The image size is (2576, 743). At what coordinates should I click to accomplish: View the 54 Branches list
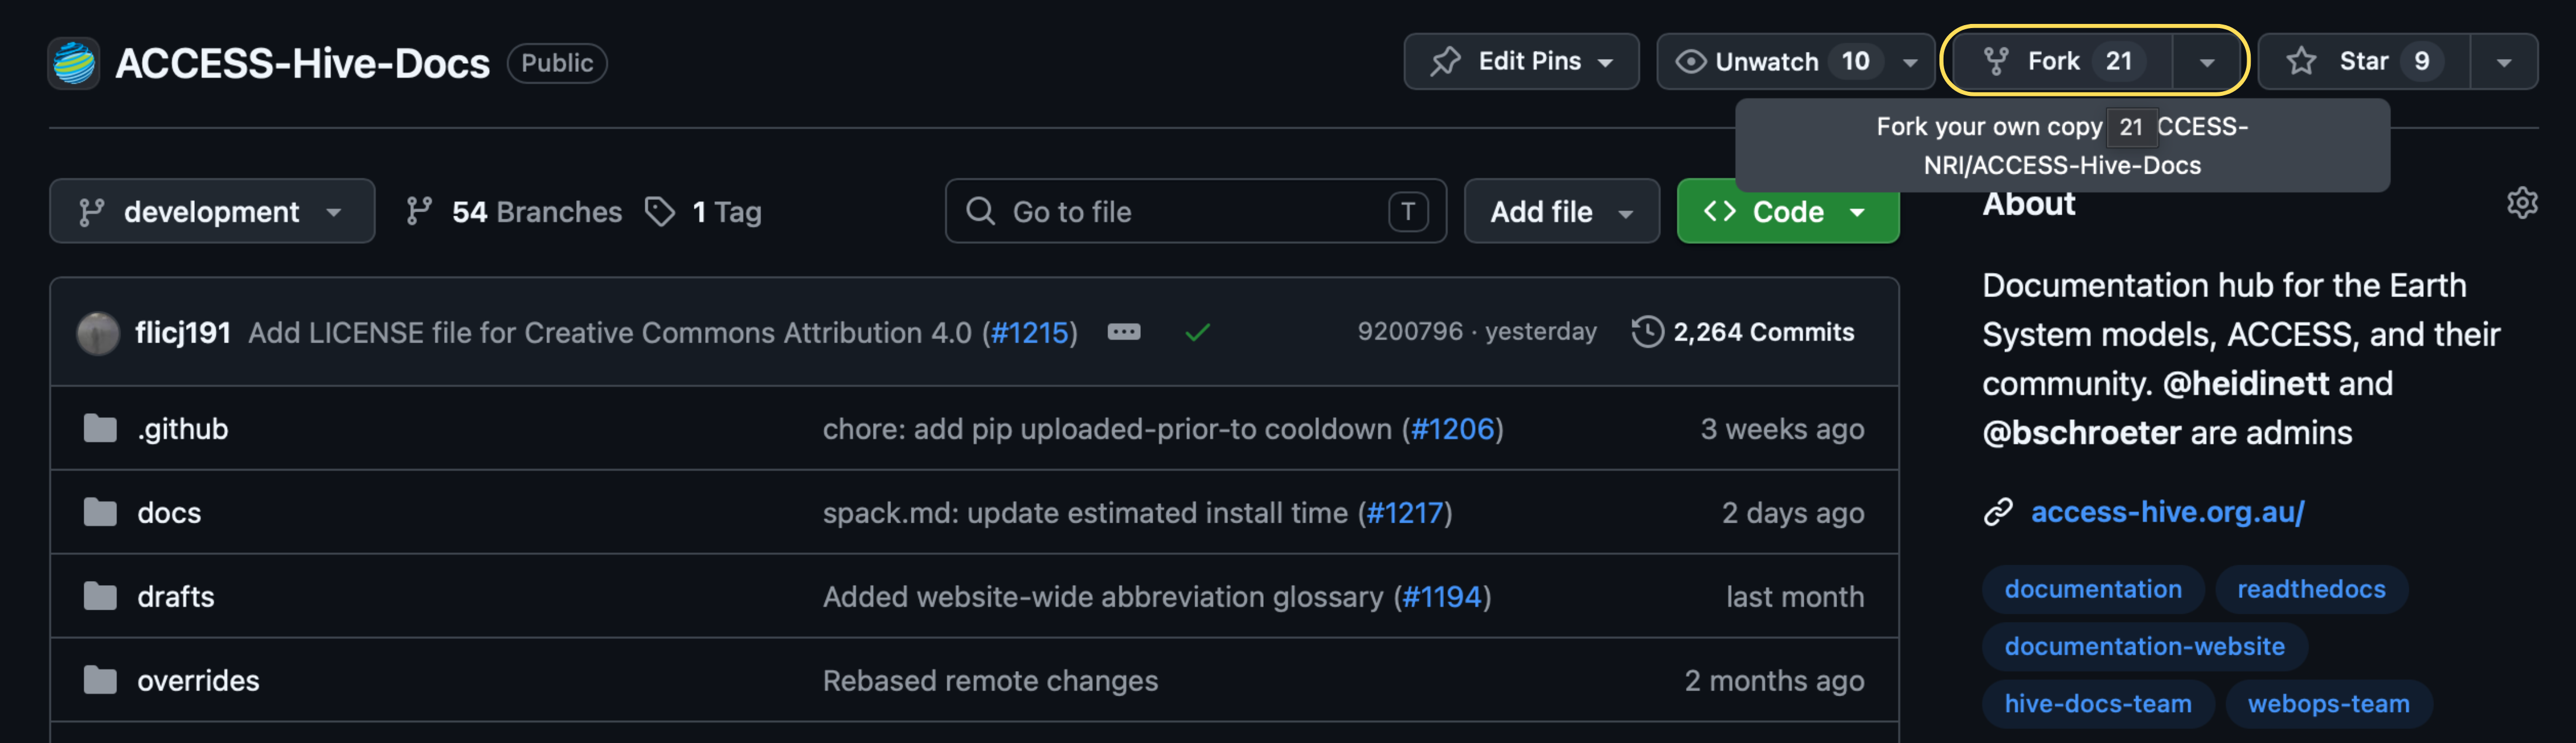point(514,212)
